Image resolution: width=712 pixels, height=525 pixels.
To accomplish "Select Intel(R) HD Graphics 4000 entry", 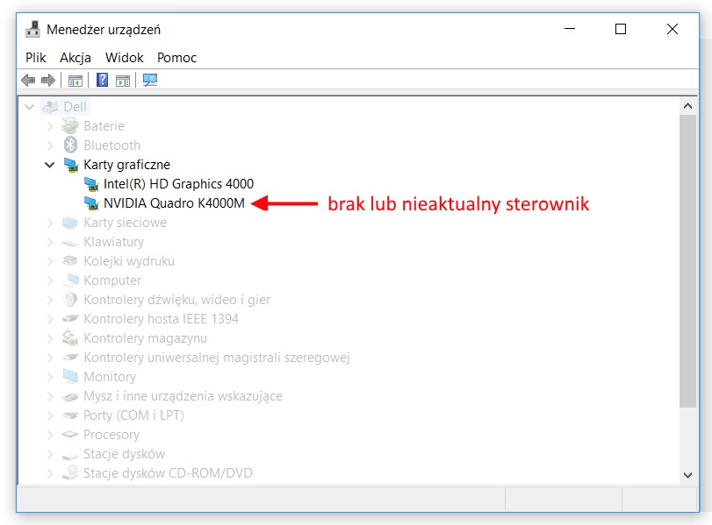I will point(178,183).
